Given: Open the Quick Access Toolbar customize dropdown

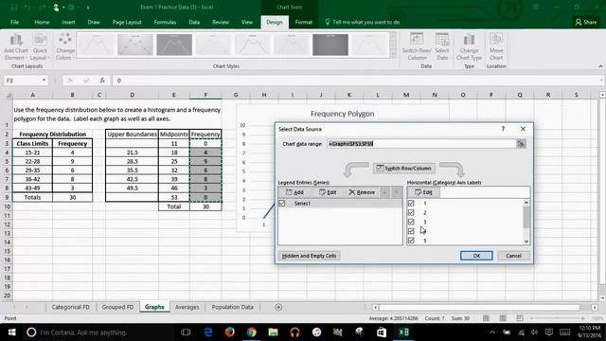Looking at the screenshot, I should (x=88, y=8).
